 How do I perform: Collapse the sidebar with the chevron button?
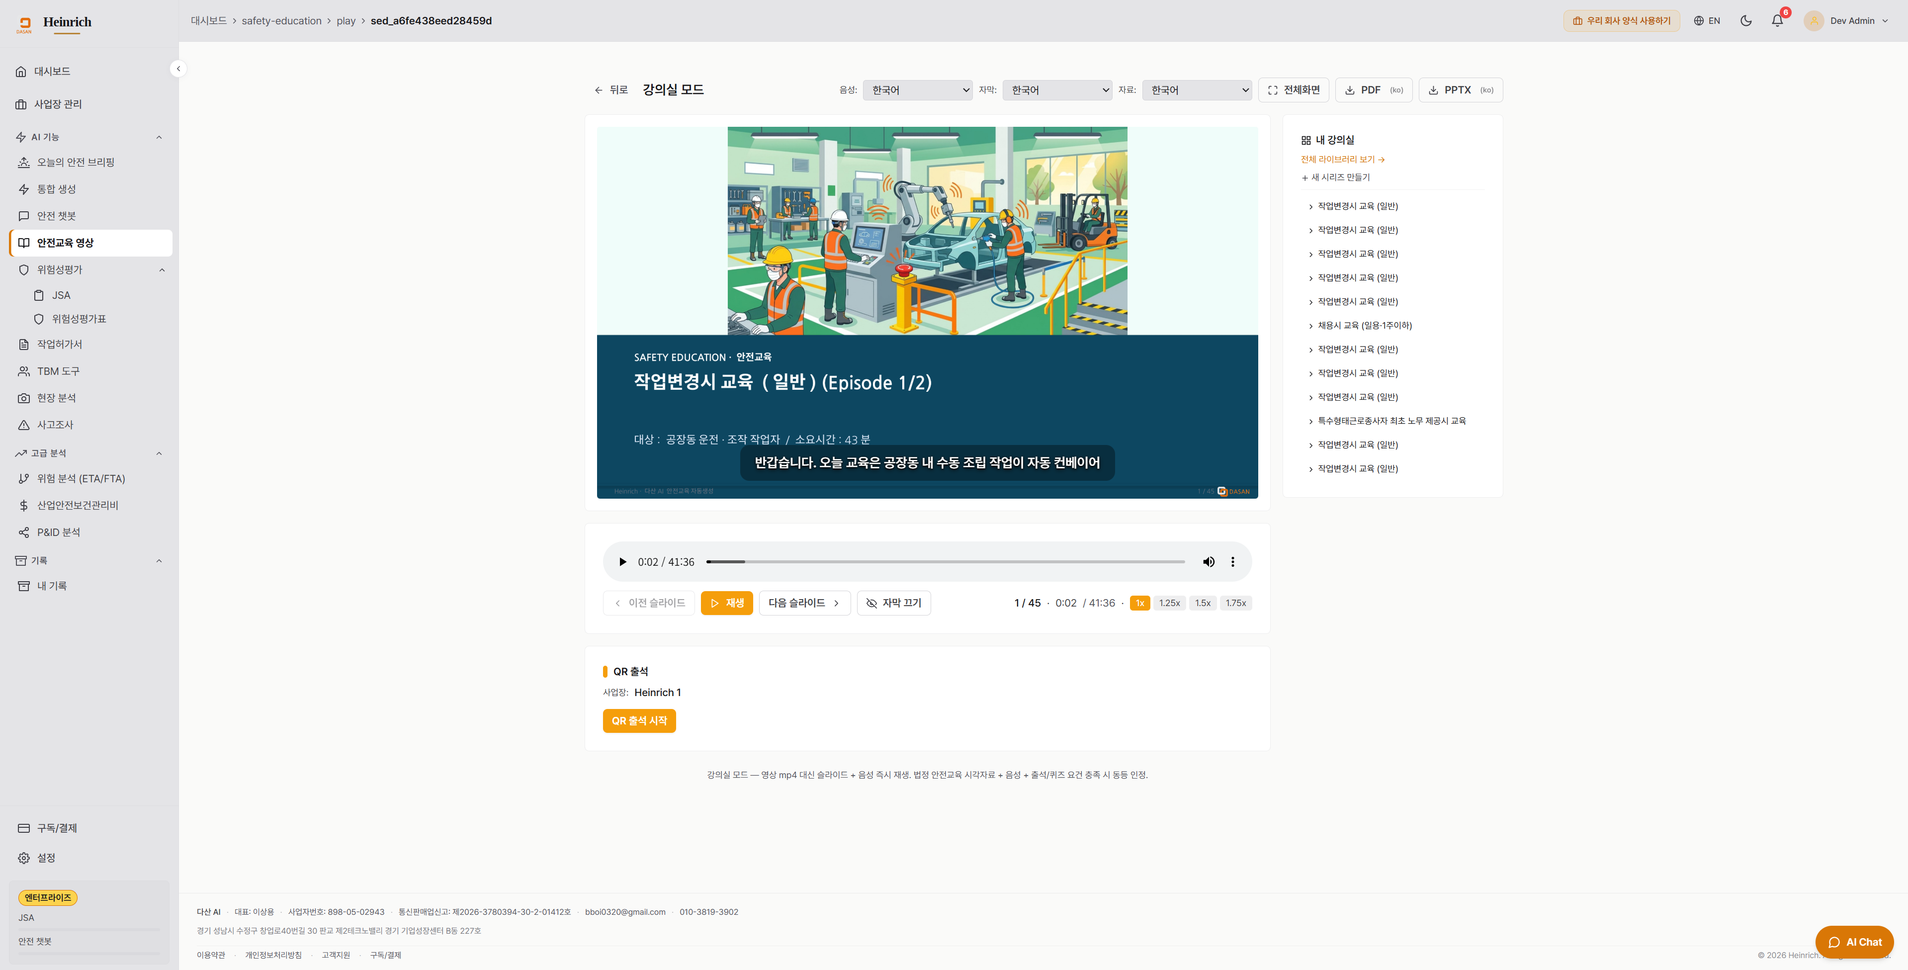pyautogui.click(x=178, y=69)
